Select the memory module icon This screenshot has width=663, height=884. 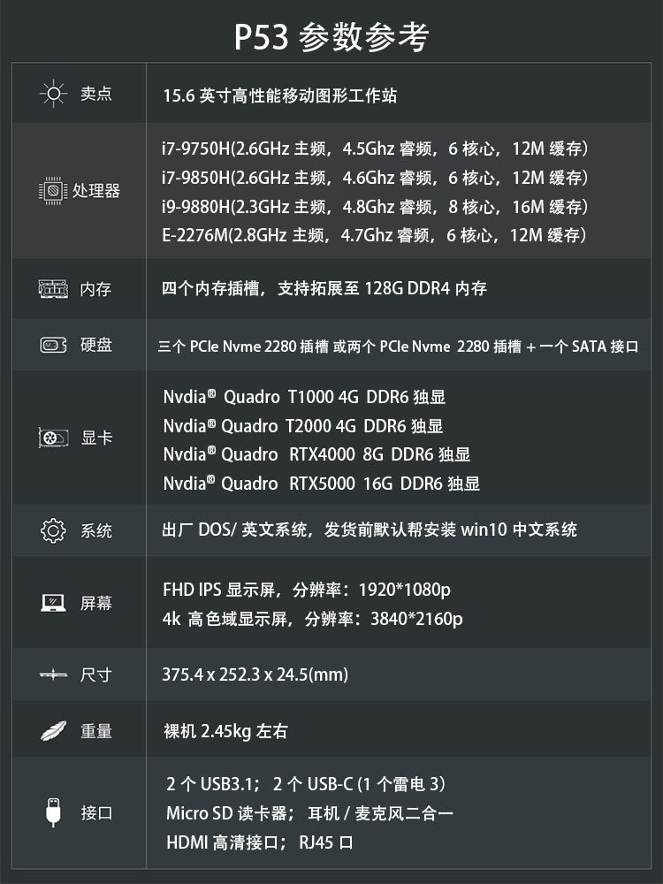(x=53, y=288)
